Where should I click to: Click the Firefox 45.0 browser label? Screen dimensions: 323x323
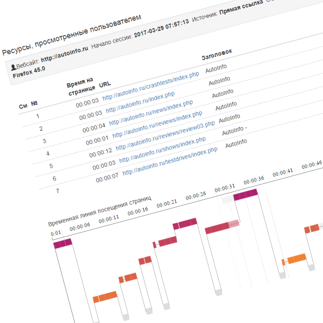tap(29, 72)
